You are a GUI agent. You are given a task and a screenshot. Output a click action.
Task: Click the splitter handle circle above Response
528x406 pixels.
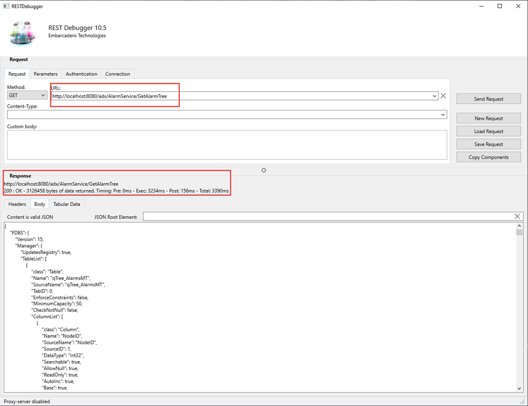point(264,170)
